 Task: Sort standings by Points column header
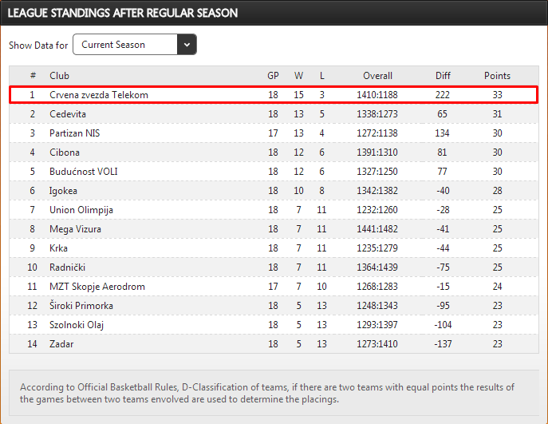(497, 76)
